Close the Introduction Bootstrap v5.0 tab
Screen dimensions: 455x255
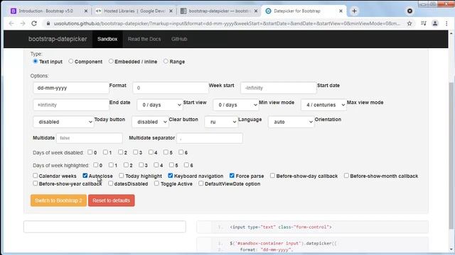click(x=86, y=11)
